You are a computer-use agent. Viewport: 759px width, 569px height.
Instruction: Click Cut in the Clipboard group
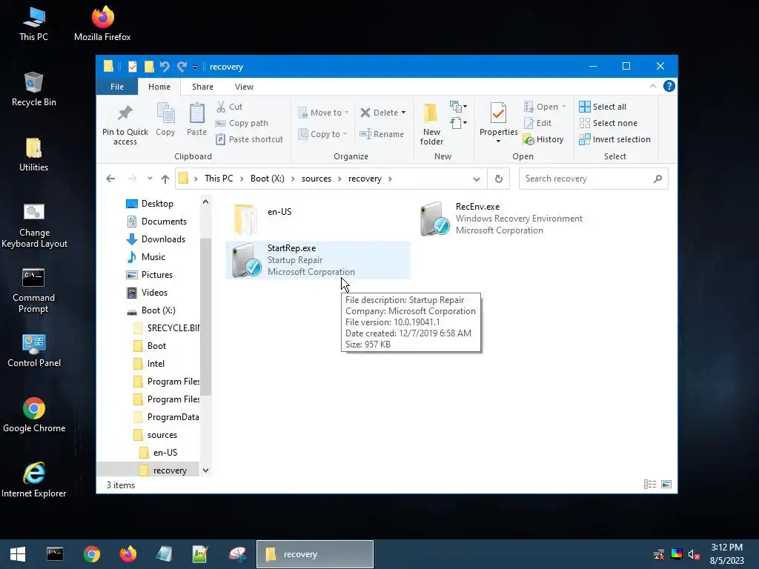click(x=229, y=107)
